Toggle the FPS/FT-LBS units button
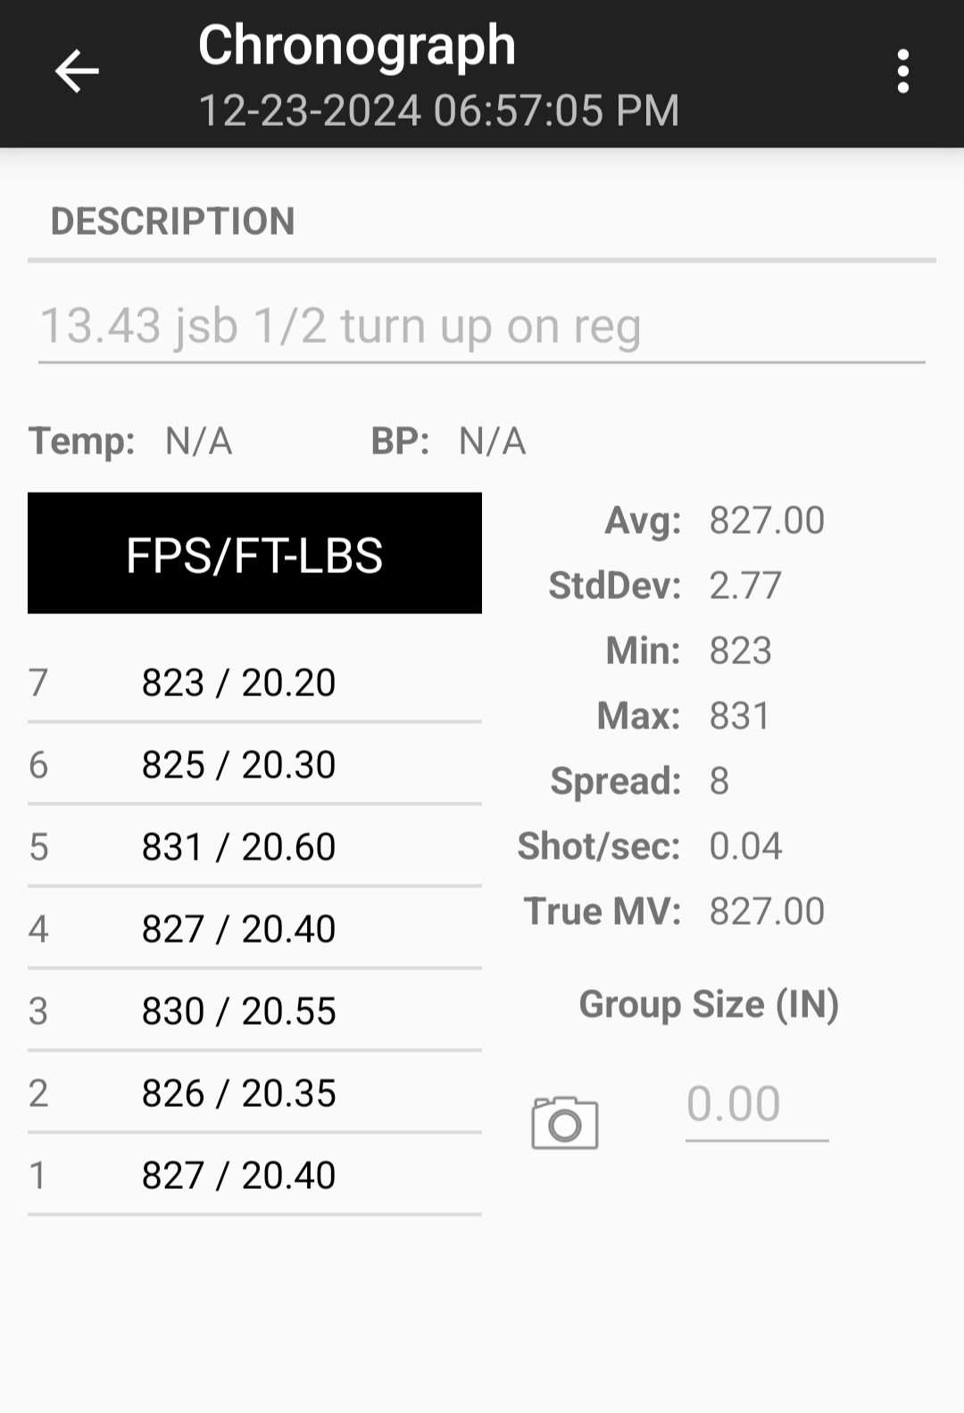964x1413 pixels. point(254,553)
